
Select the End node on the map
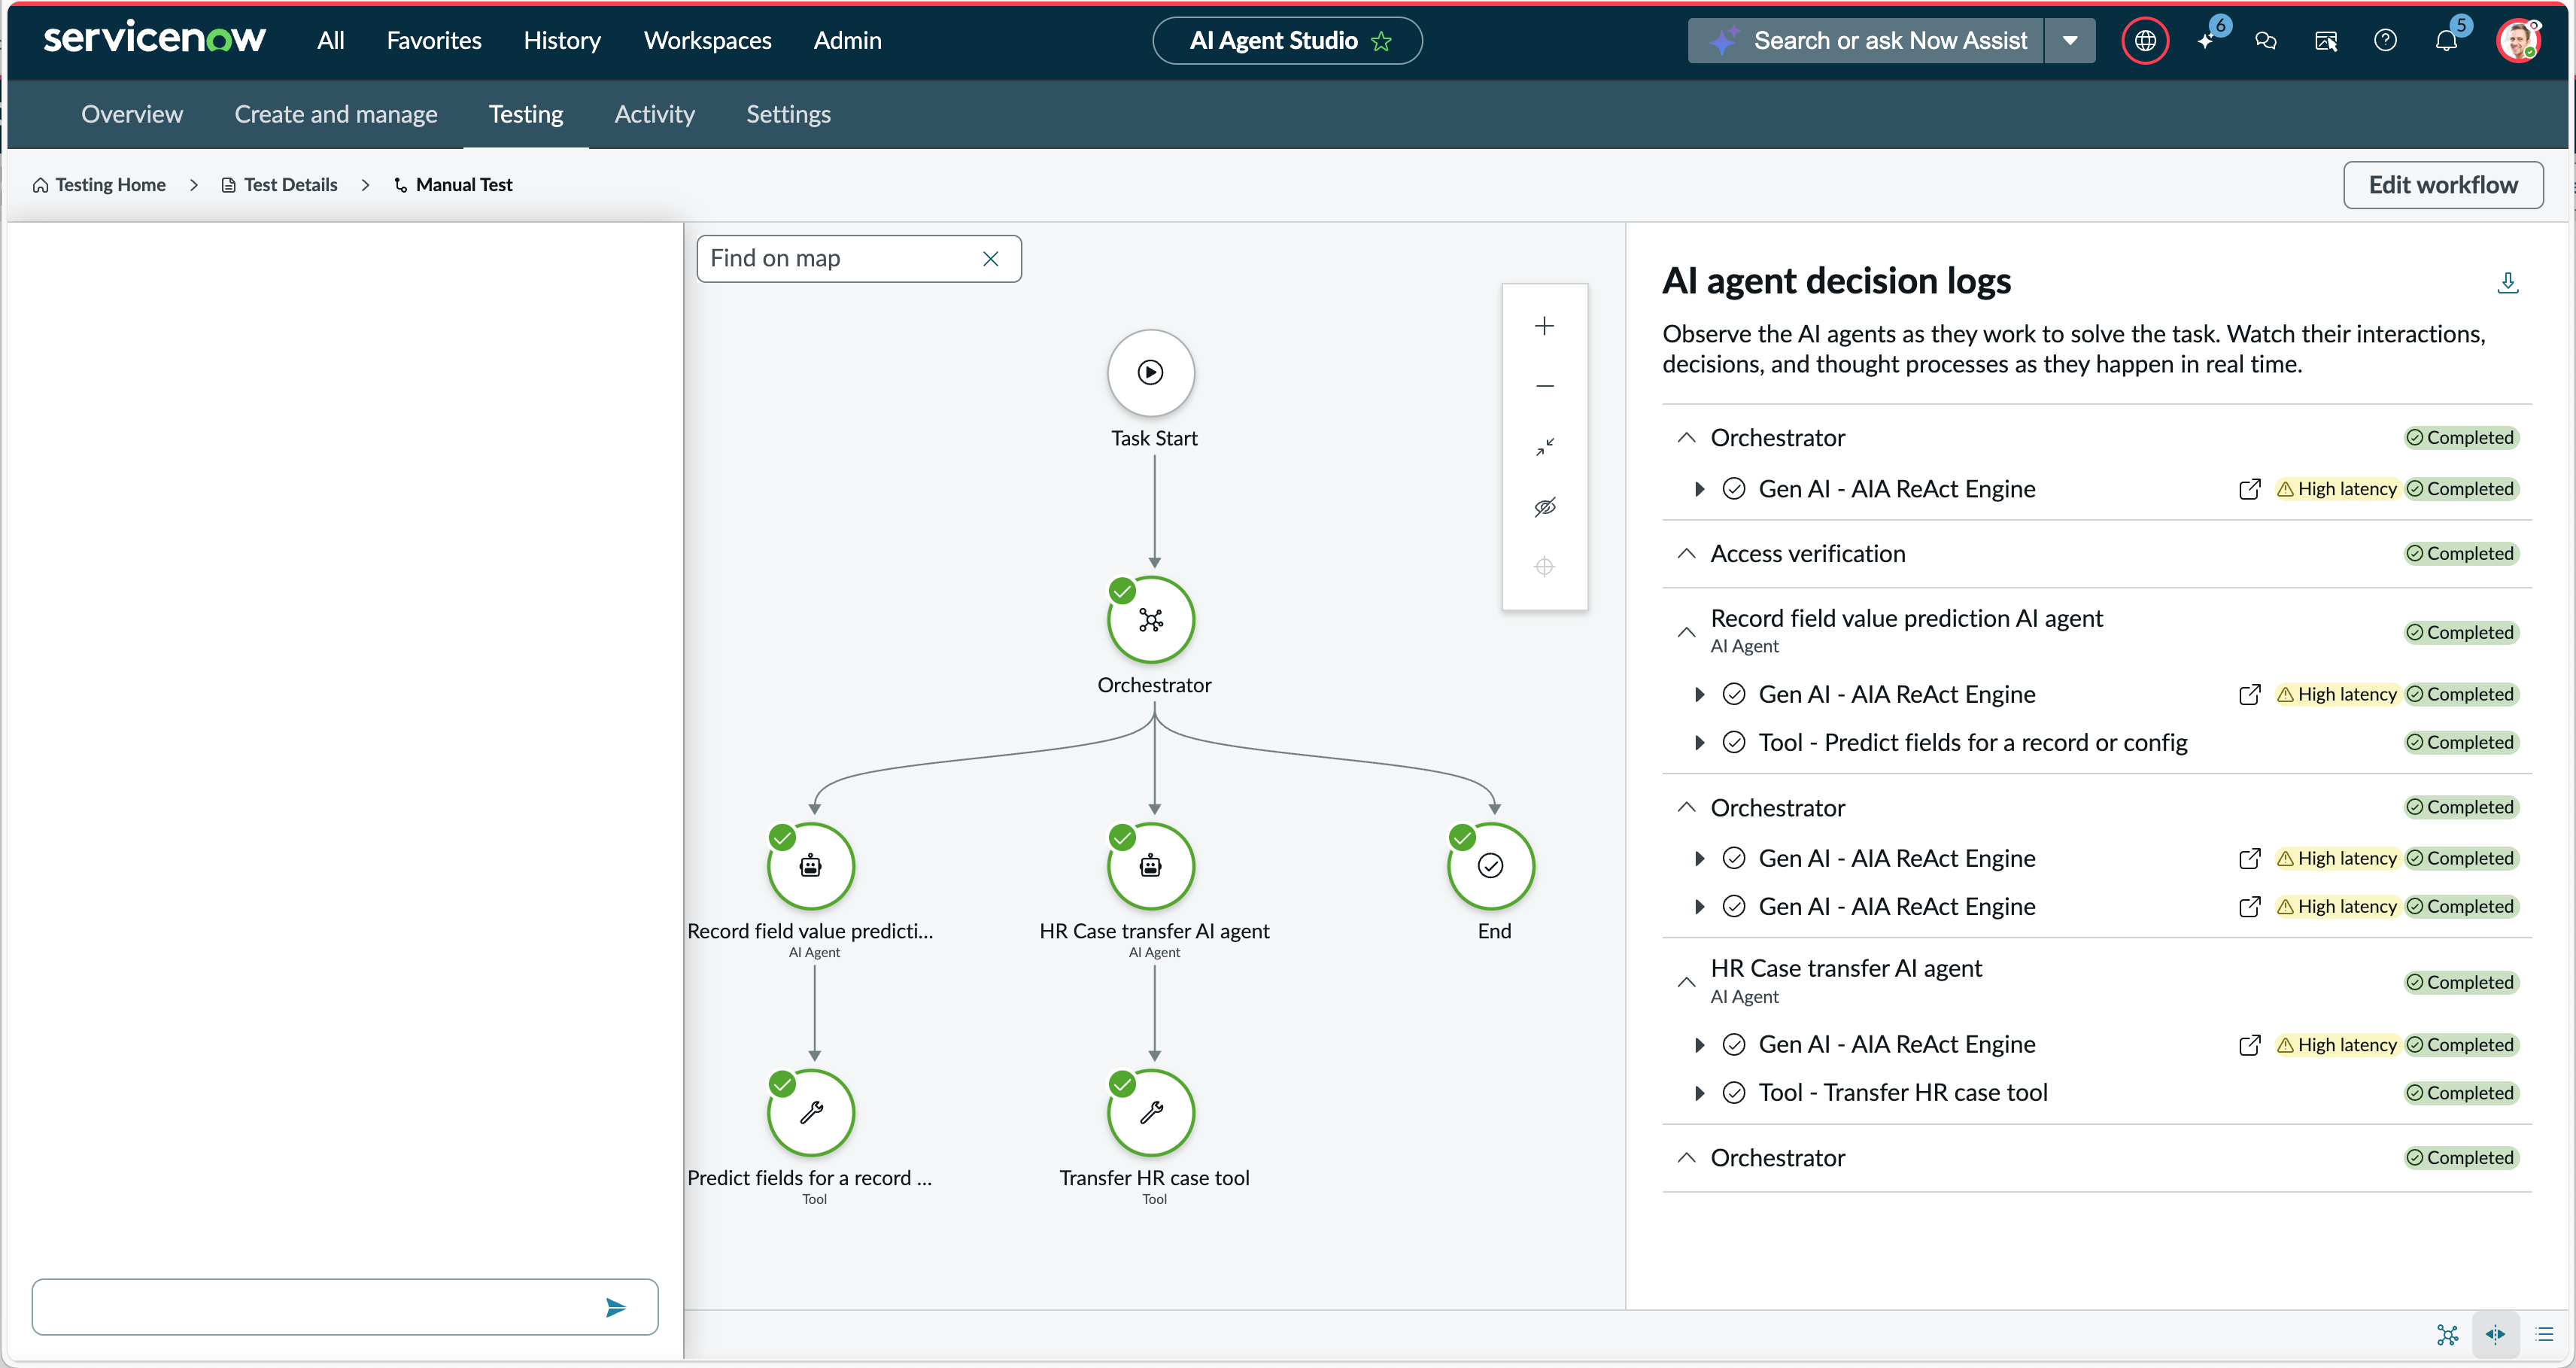pyautogui.click(x=1491, y=866)
